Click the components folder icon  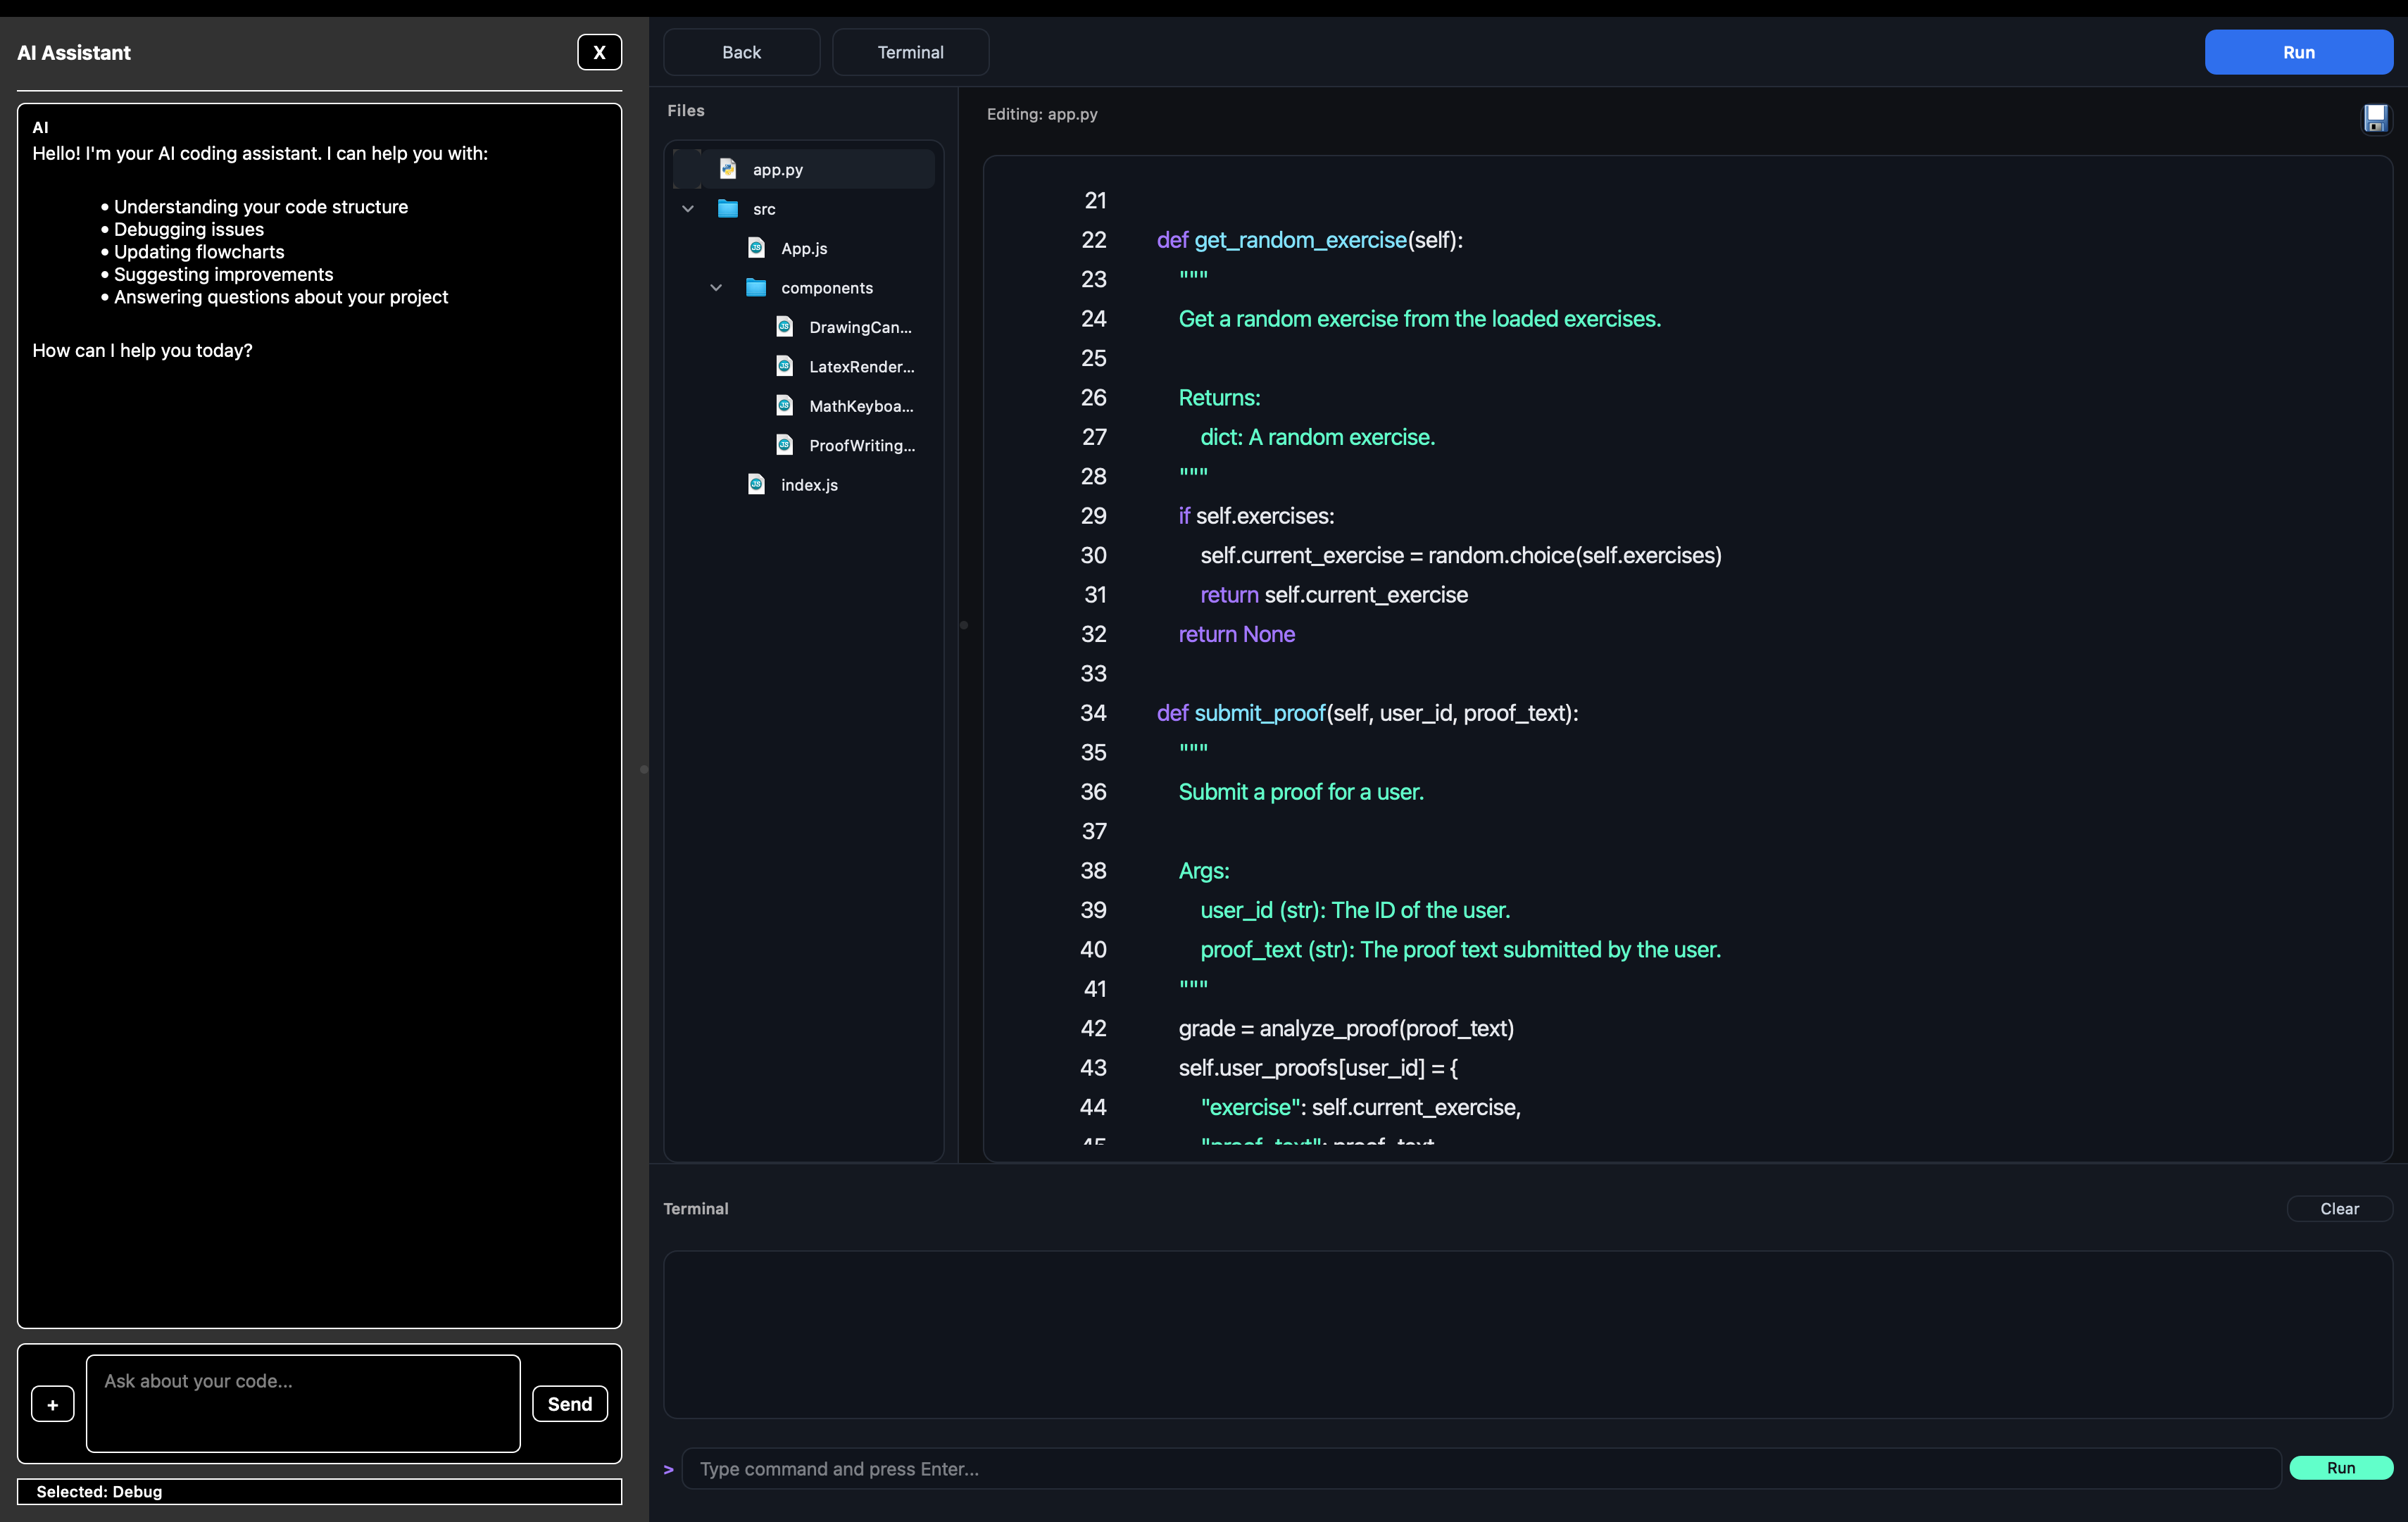[756, 288]
